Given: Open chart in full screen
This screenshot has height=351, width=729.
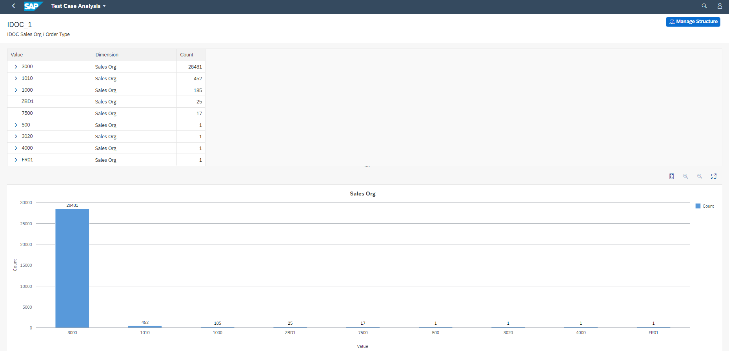Looking at the screenshot, I should tap(714, 176).
